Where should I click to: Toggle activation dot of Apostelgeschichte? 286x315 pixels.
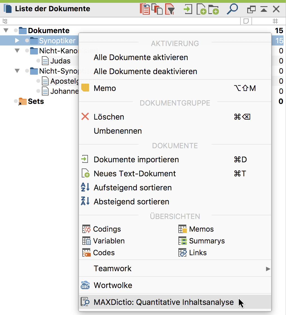click(x=38, y=81)
